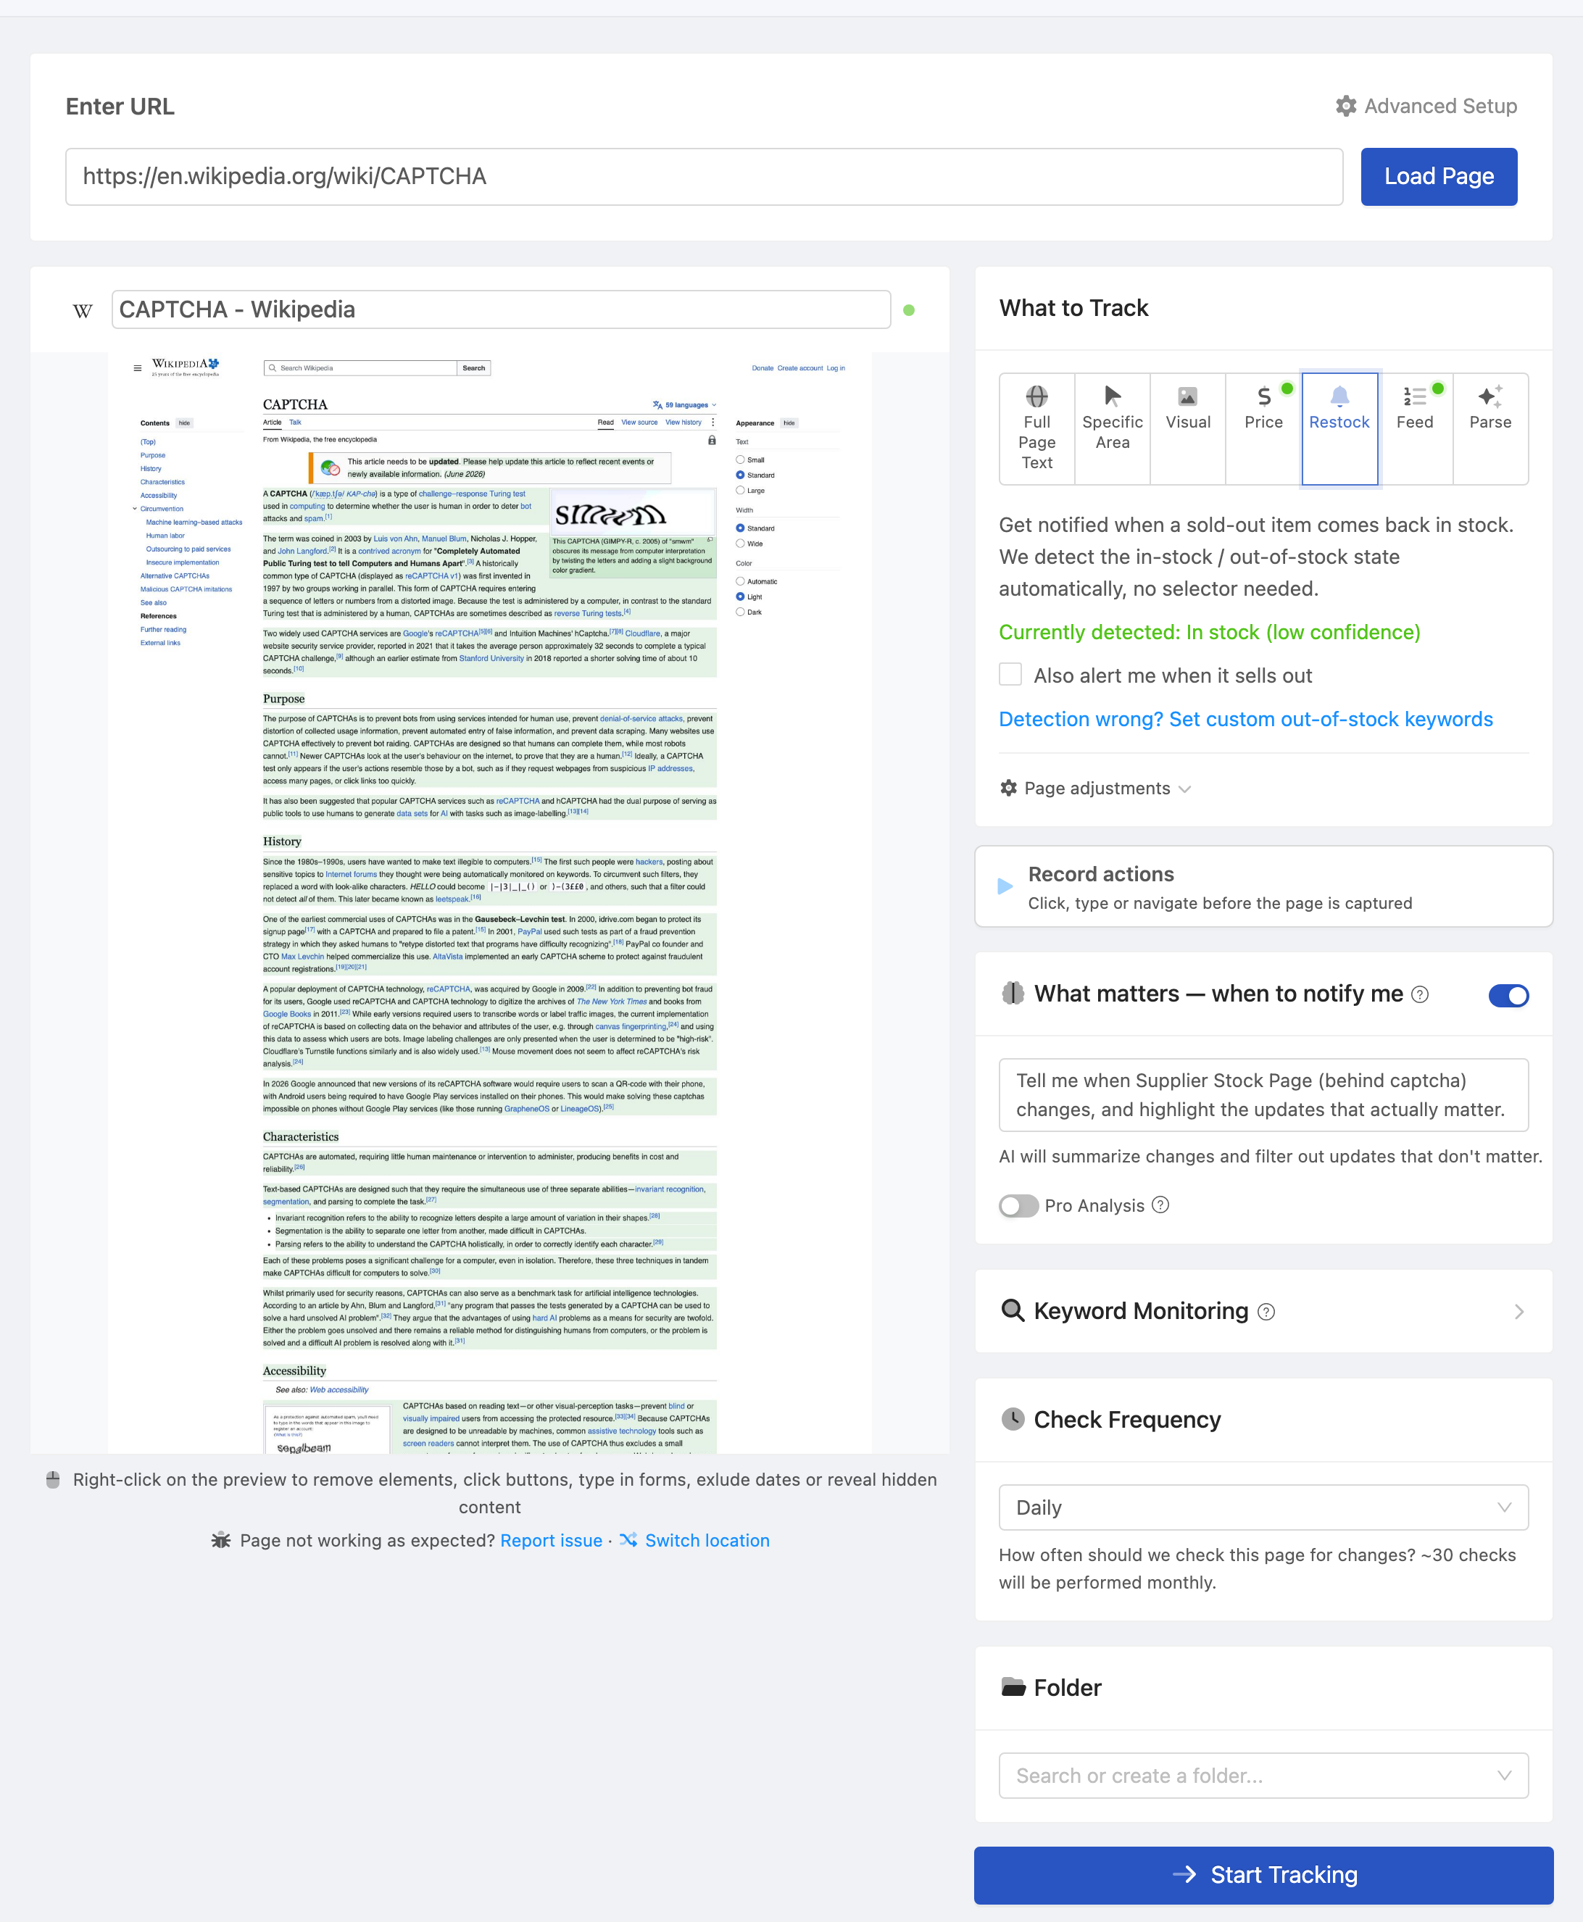Select Small text size radio in preview
This screenshot has height=1922, width=1583.
coord(741,459)
